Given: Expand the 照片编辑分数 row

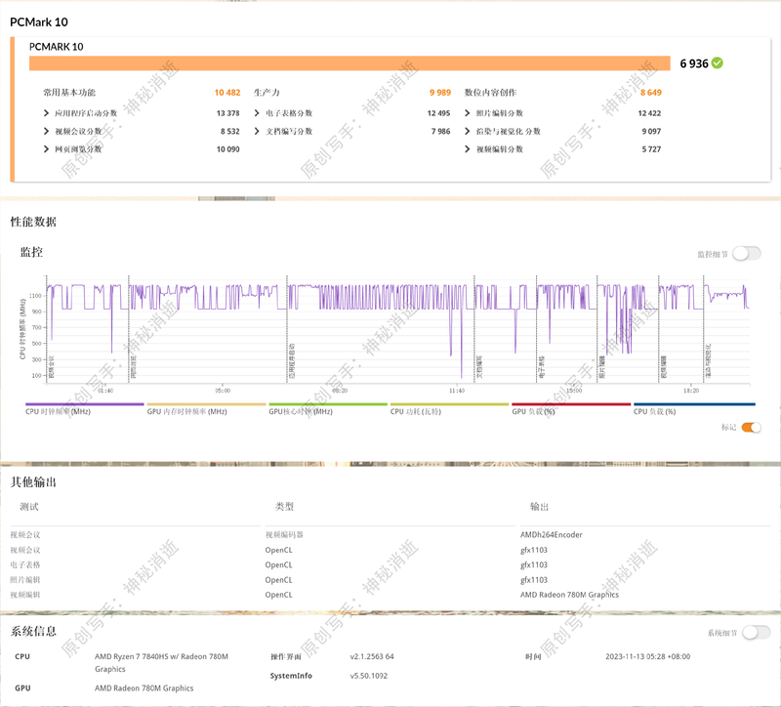Looking at the screenshot, I should (468, 113).
